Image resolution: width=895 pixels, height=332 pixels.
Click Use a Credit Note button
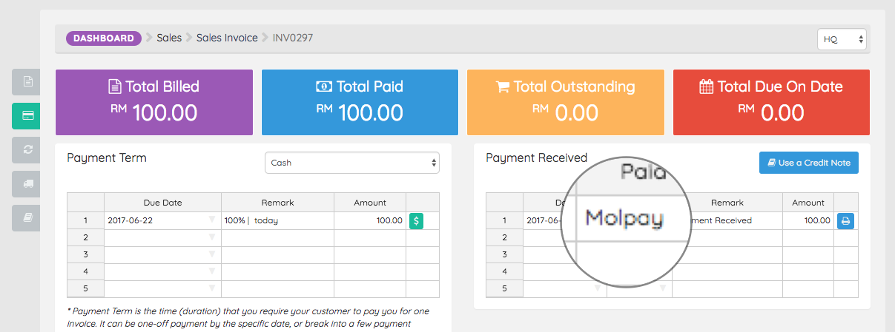pyautogui.click(x=809, y=163)
